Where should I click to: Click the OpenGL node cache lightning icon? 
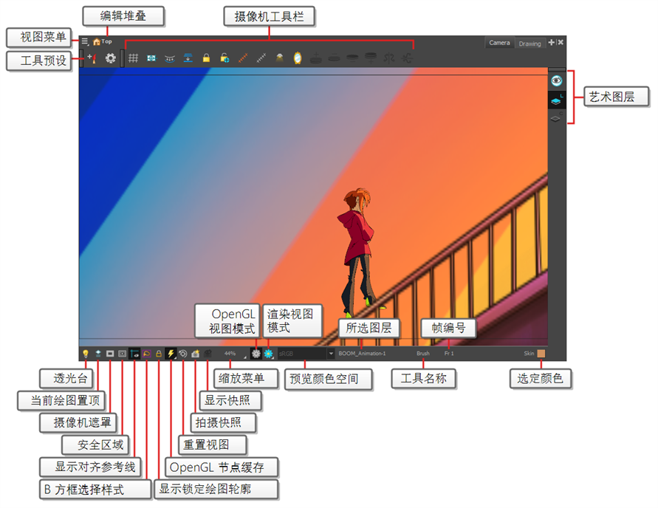[x=171, y=354]
